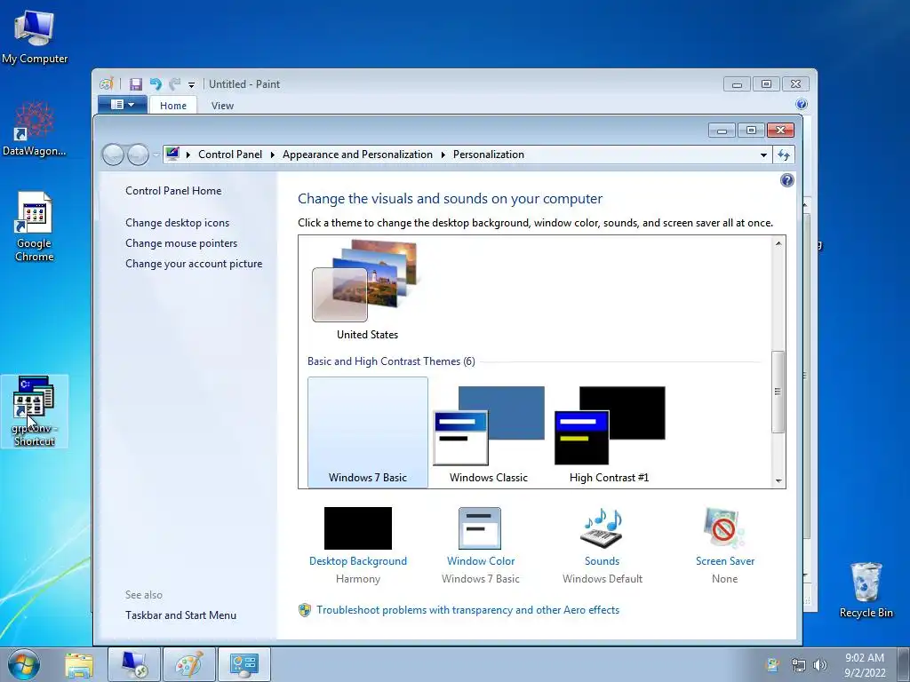Click the Appearance and Personalization breadcrumb
This screenshot has width=910, height=682.
[x=357, y=155]
